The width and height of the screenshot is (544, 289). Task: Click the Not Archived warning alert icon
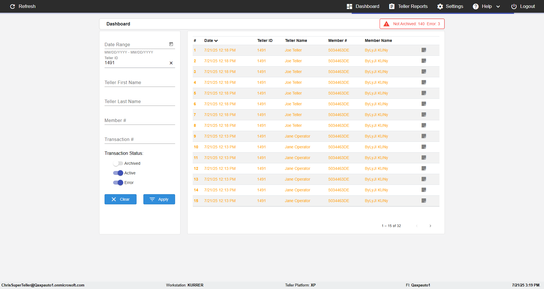[x=386, y=24]
